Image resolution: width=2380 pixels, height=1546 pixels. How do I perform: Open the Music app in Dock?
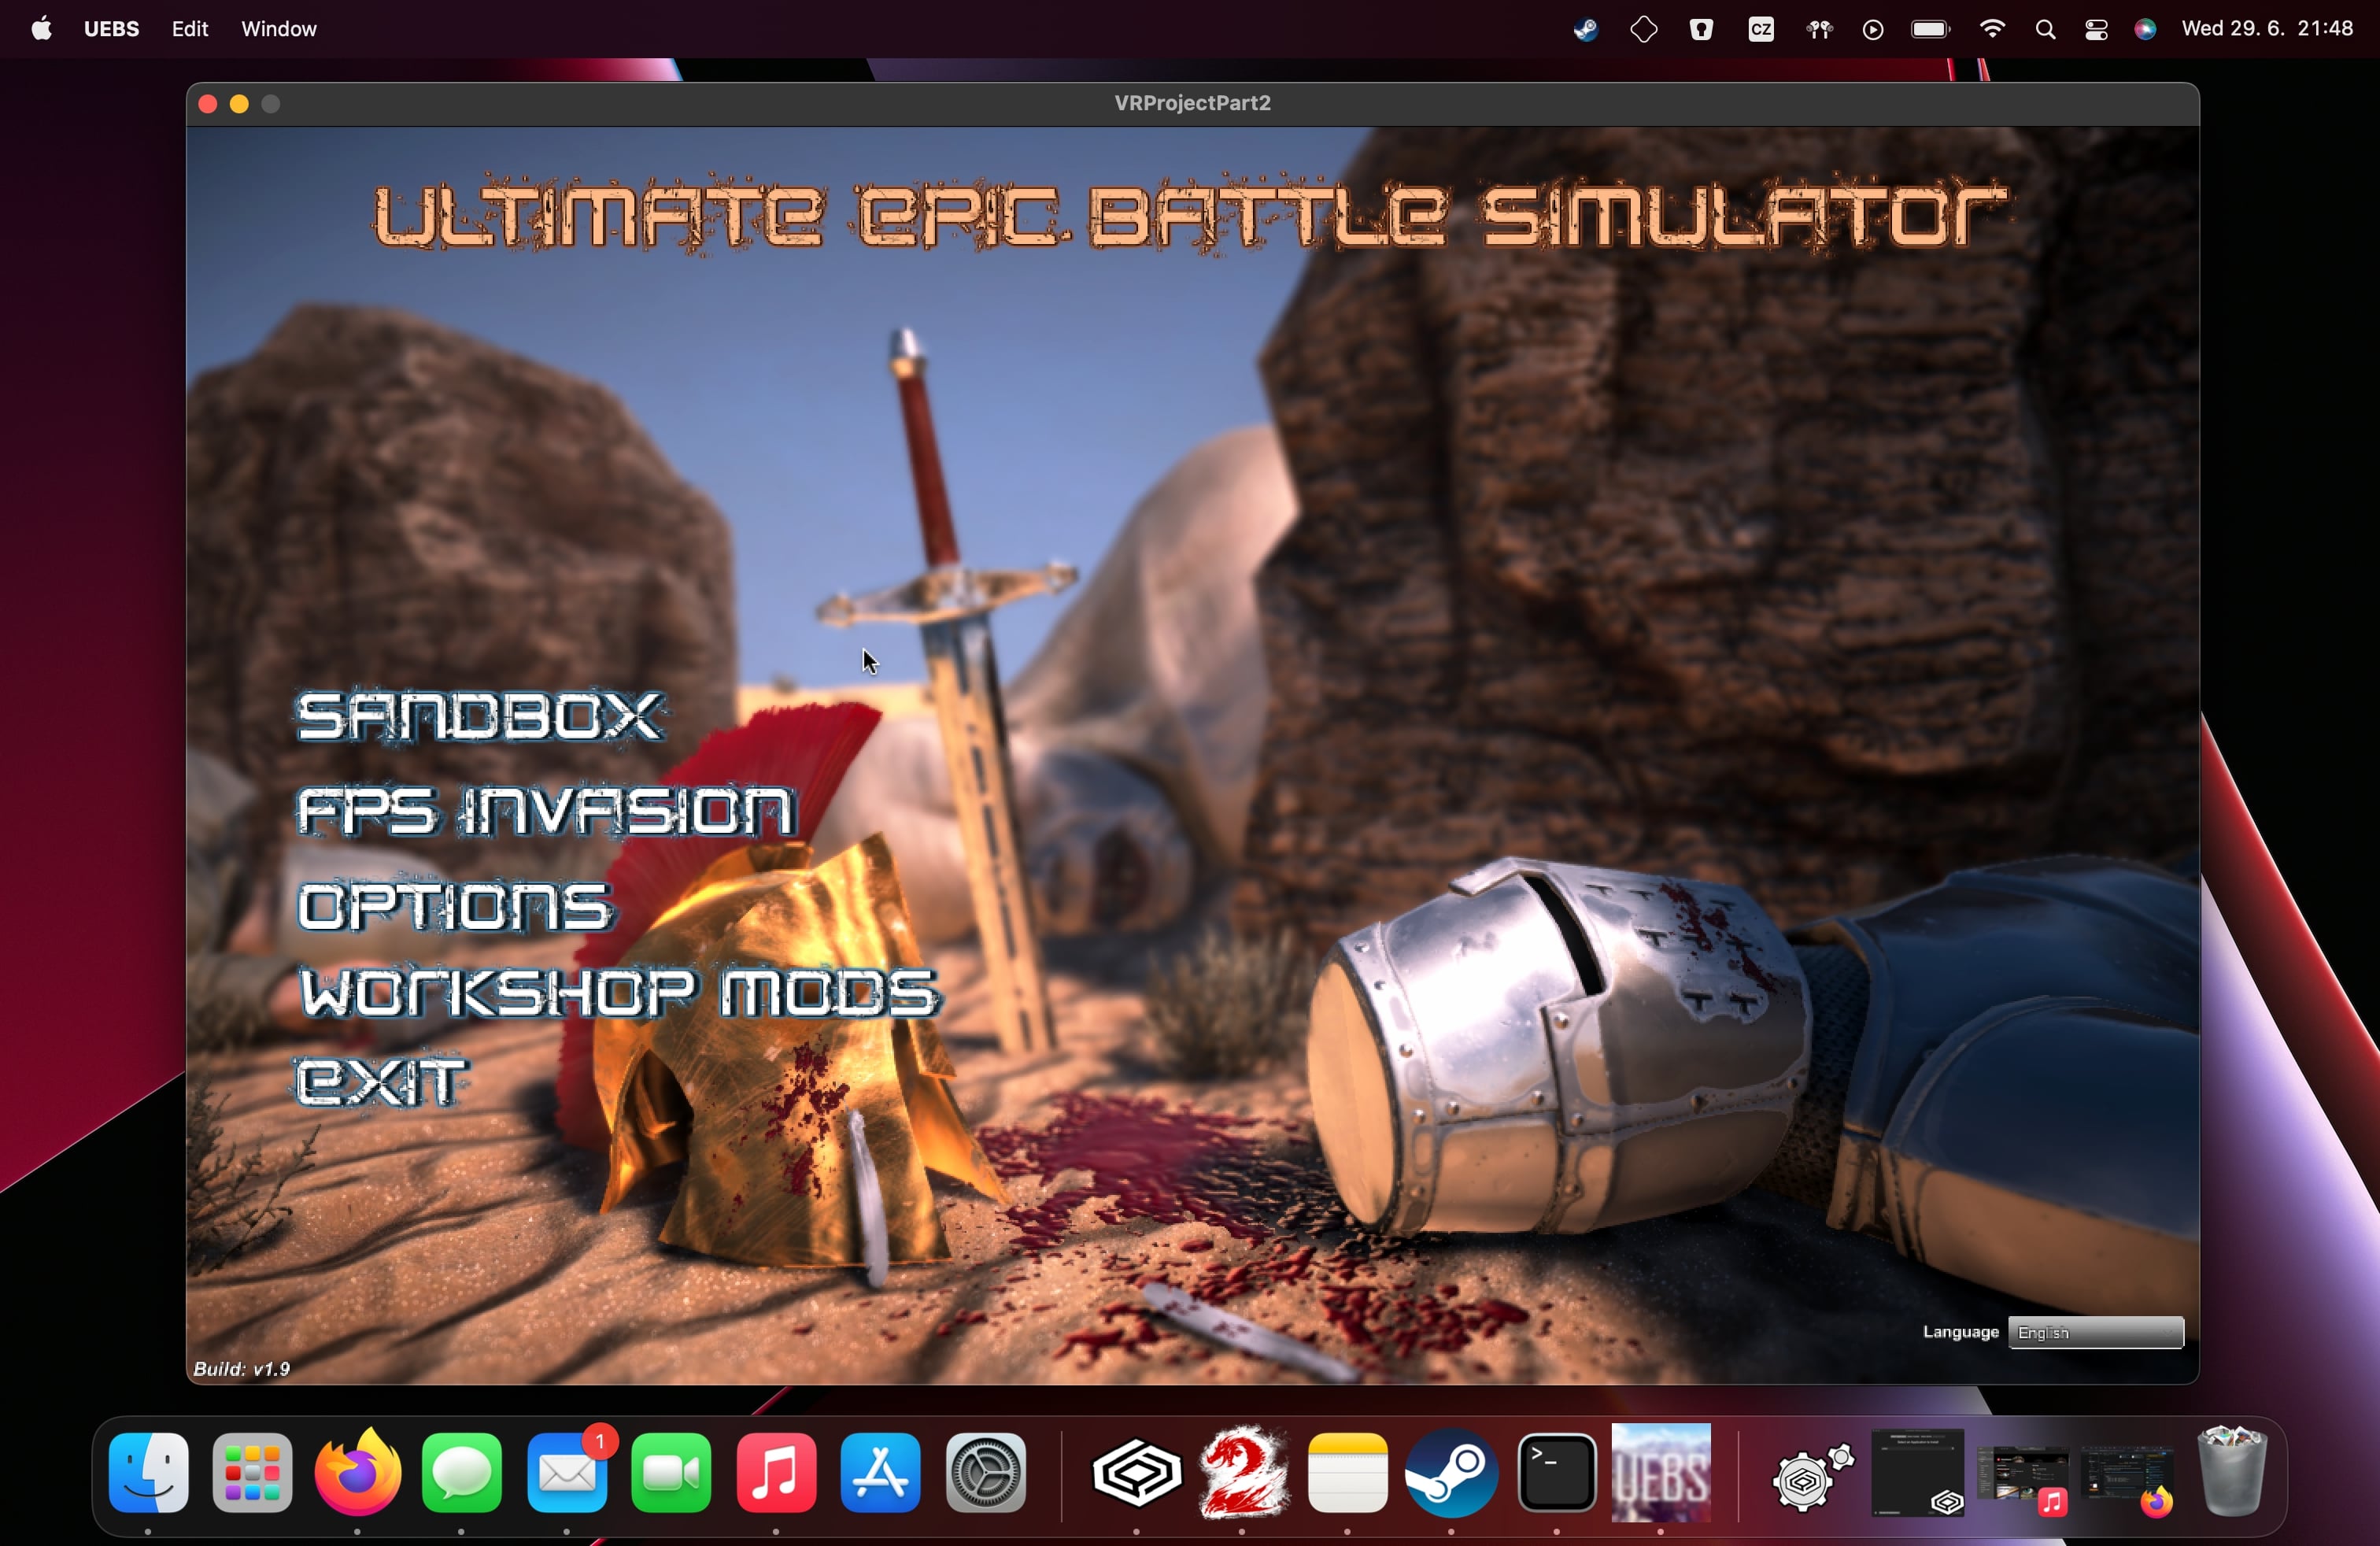(776, 1473)
